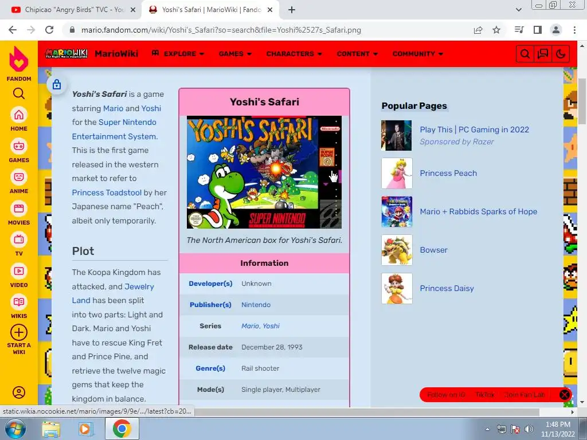Open Mario + Rabbids Sparks of Hope page
Image resolution: width=587 pixels, height=440 pixels.
coord(479,211)
